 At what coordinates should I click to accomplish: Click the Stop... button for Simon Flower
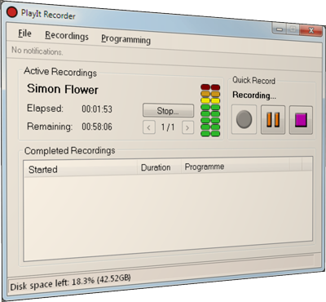168,111
